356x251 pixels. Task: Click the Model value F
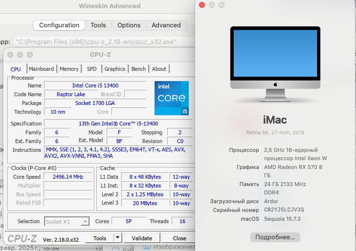119,132
